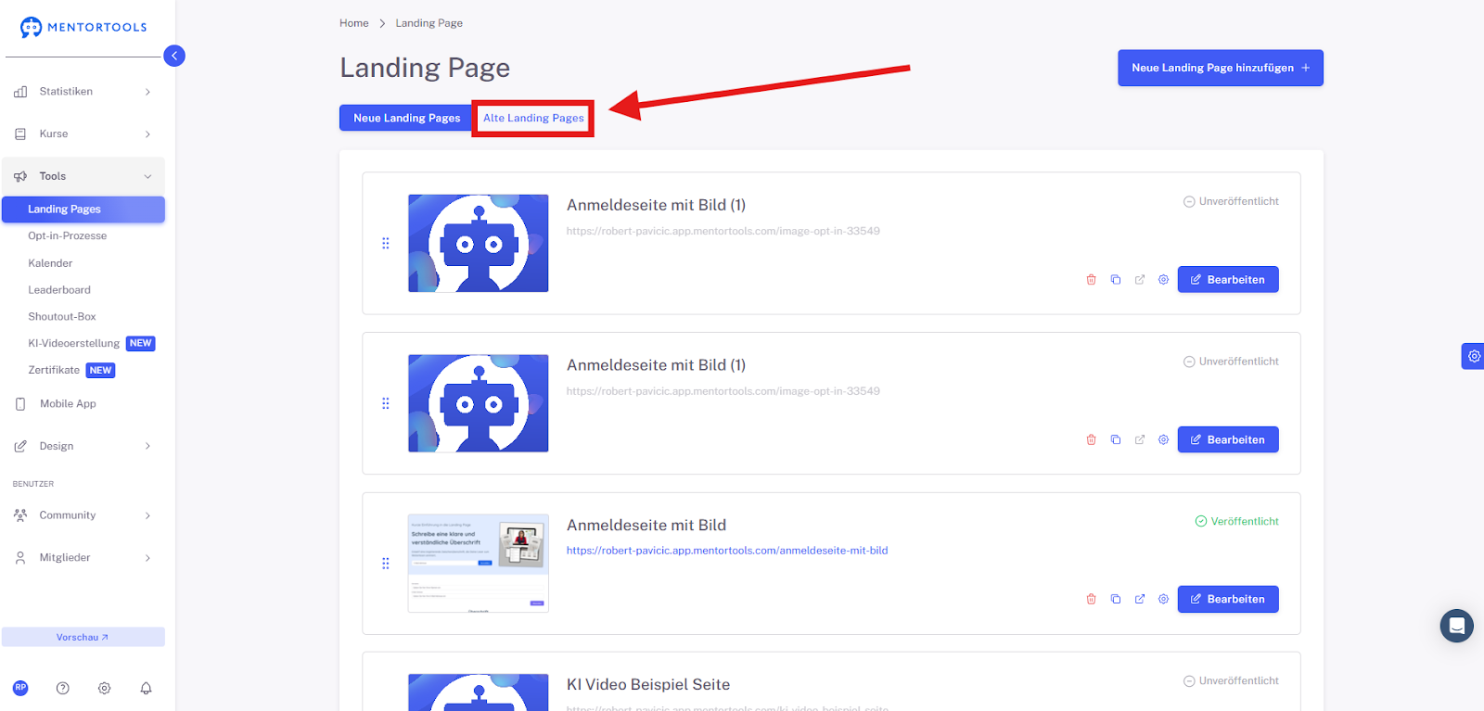1484x711 pixels.
Task: Expand the Statistiken chevron
Action: click(x=147, y=92)
